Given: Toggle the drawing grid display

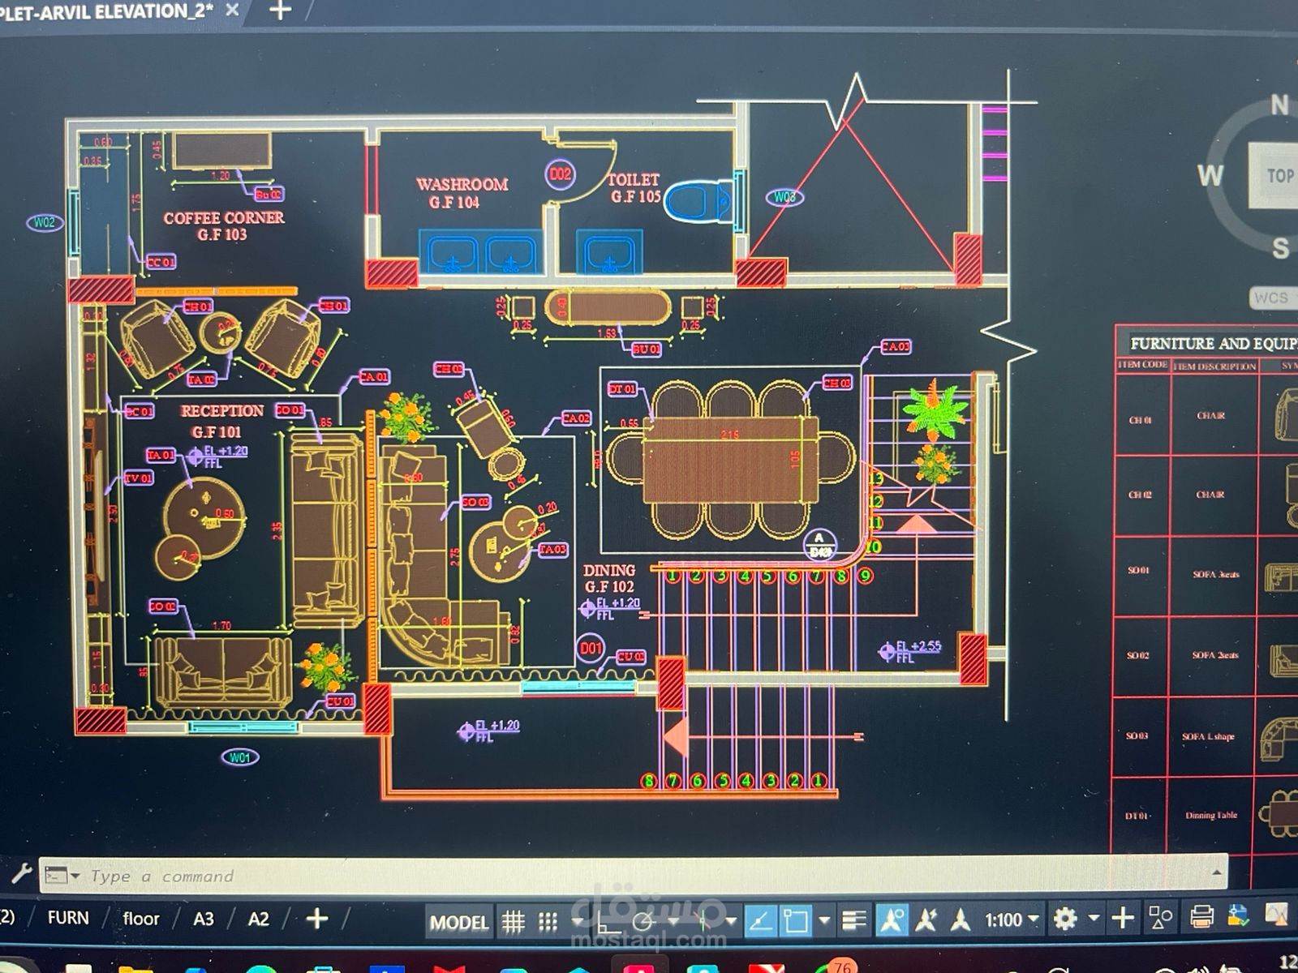Looking at the screenshot, I should (513, 921).
